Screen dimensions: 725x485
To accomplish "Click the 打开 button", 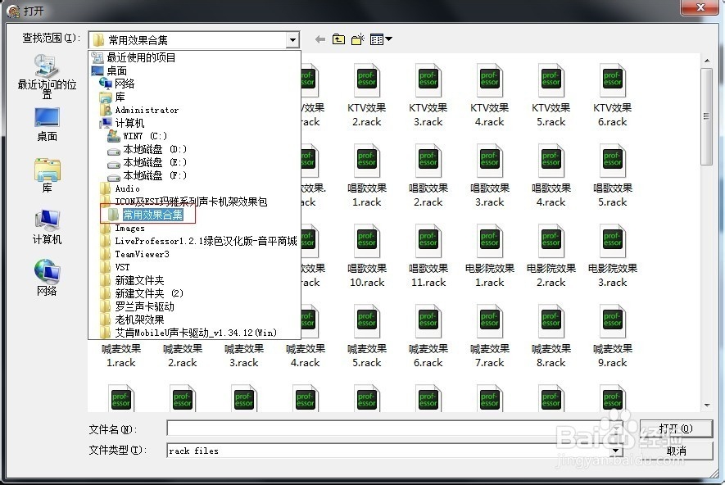I will coord(677,428).
